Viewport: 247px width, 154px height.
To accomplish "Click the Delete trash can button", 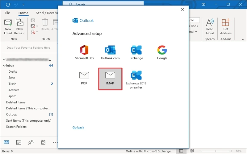I will pos(45,25).
